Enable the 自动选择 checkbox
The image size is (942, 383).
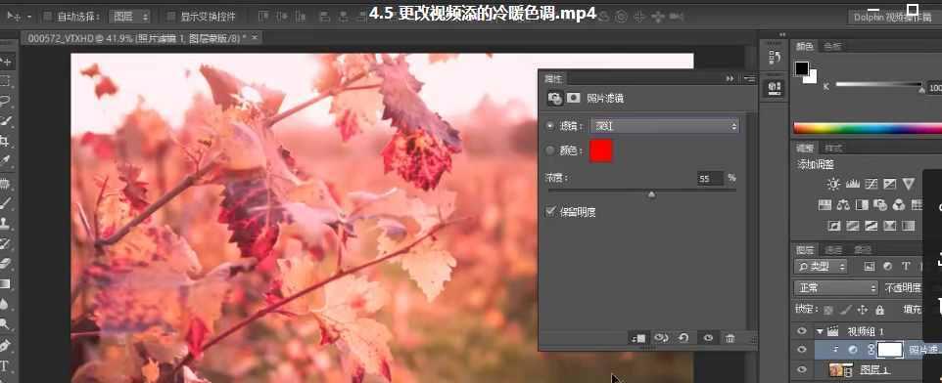pyautogui.click(x=48, y=17)
